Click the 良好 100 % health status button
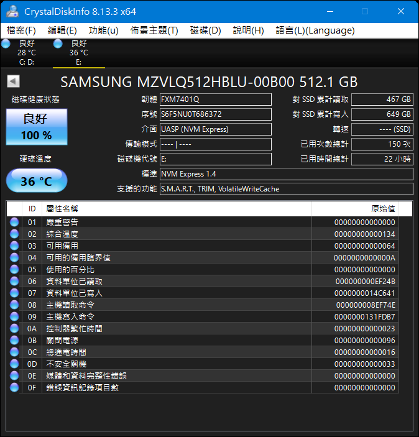This screenshot has width=419, height=437. pyautogui.click(x=37, y=127)
